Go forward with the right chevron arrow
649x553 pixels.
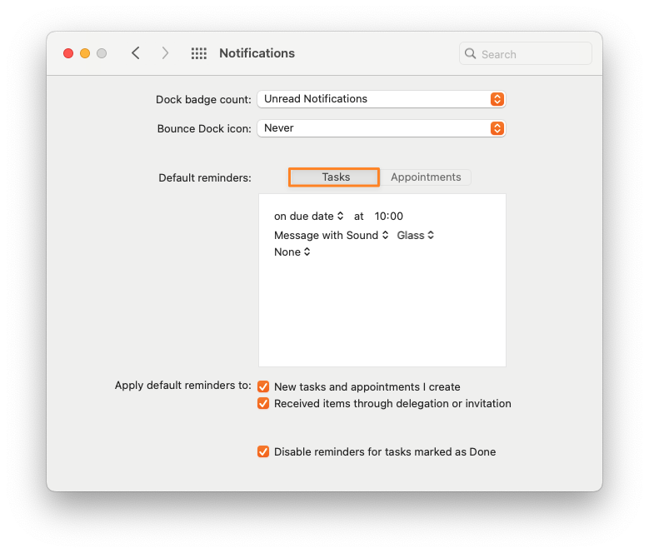[165, 53]
